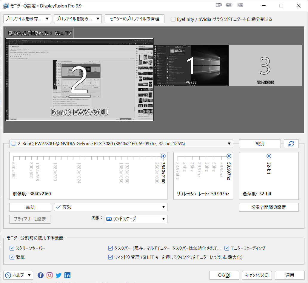The height and width of the screenshot is (283, 308).
Task: Click the 50hz refresh rate label
Action: (x=214, y=167)
